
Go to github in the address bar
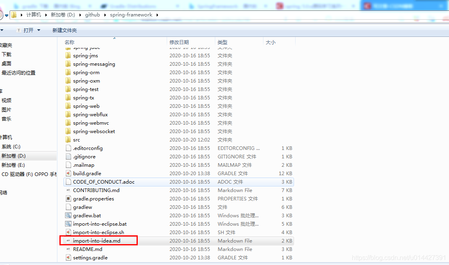tap(92, 15)
